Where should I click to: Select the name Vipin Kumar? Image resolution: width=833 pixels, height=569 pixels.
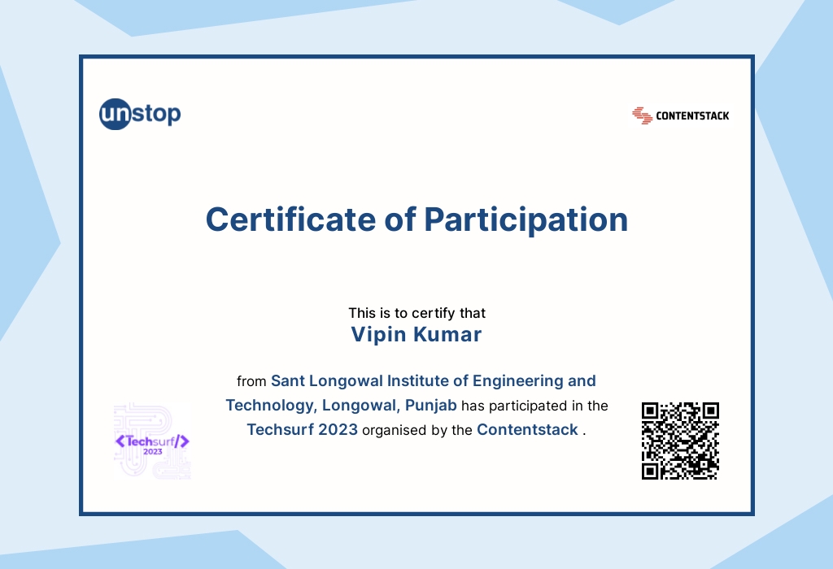pyautogui.click(x=416, y=334)
